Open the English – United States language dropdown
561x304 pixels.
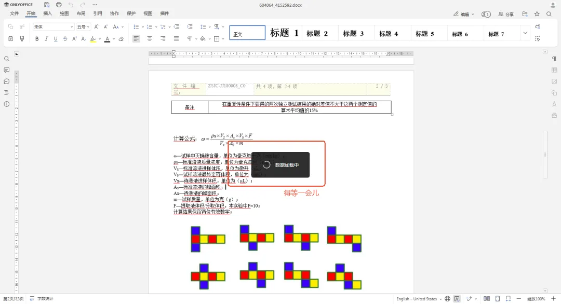click(419, 299)
